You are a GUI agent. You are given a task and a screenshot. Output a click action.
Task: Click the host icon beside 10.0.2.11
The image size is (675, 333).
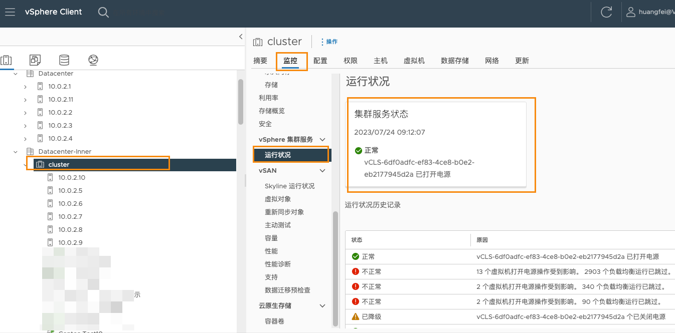[40, 100]
